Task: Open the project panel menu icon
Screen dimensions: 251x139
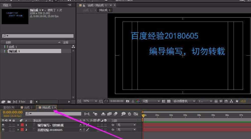Action: point(69,5)
